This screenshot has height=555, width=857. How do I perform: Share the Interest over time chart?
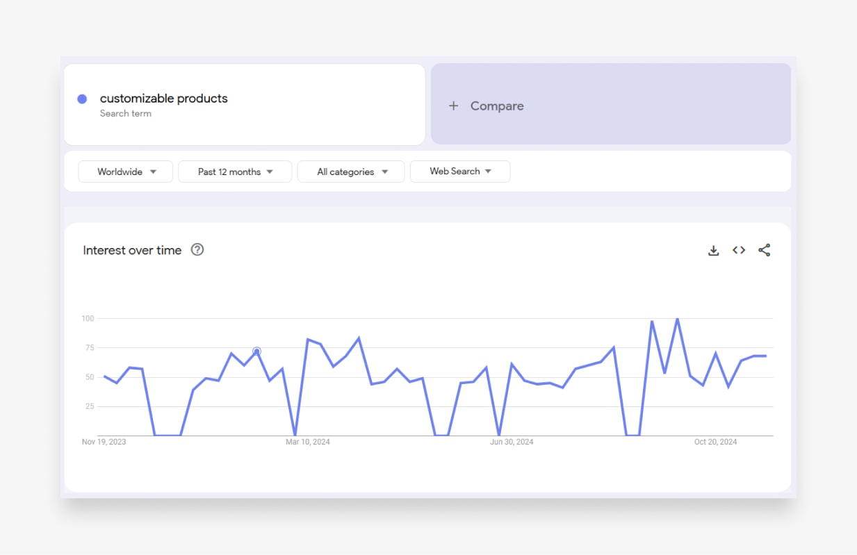(x=765, y=250)
